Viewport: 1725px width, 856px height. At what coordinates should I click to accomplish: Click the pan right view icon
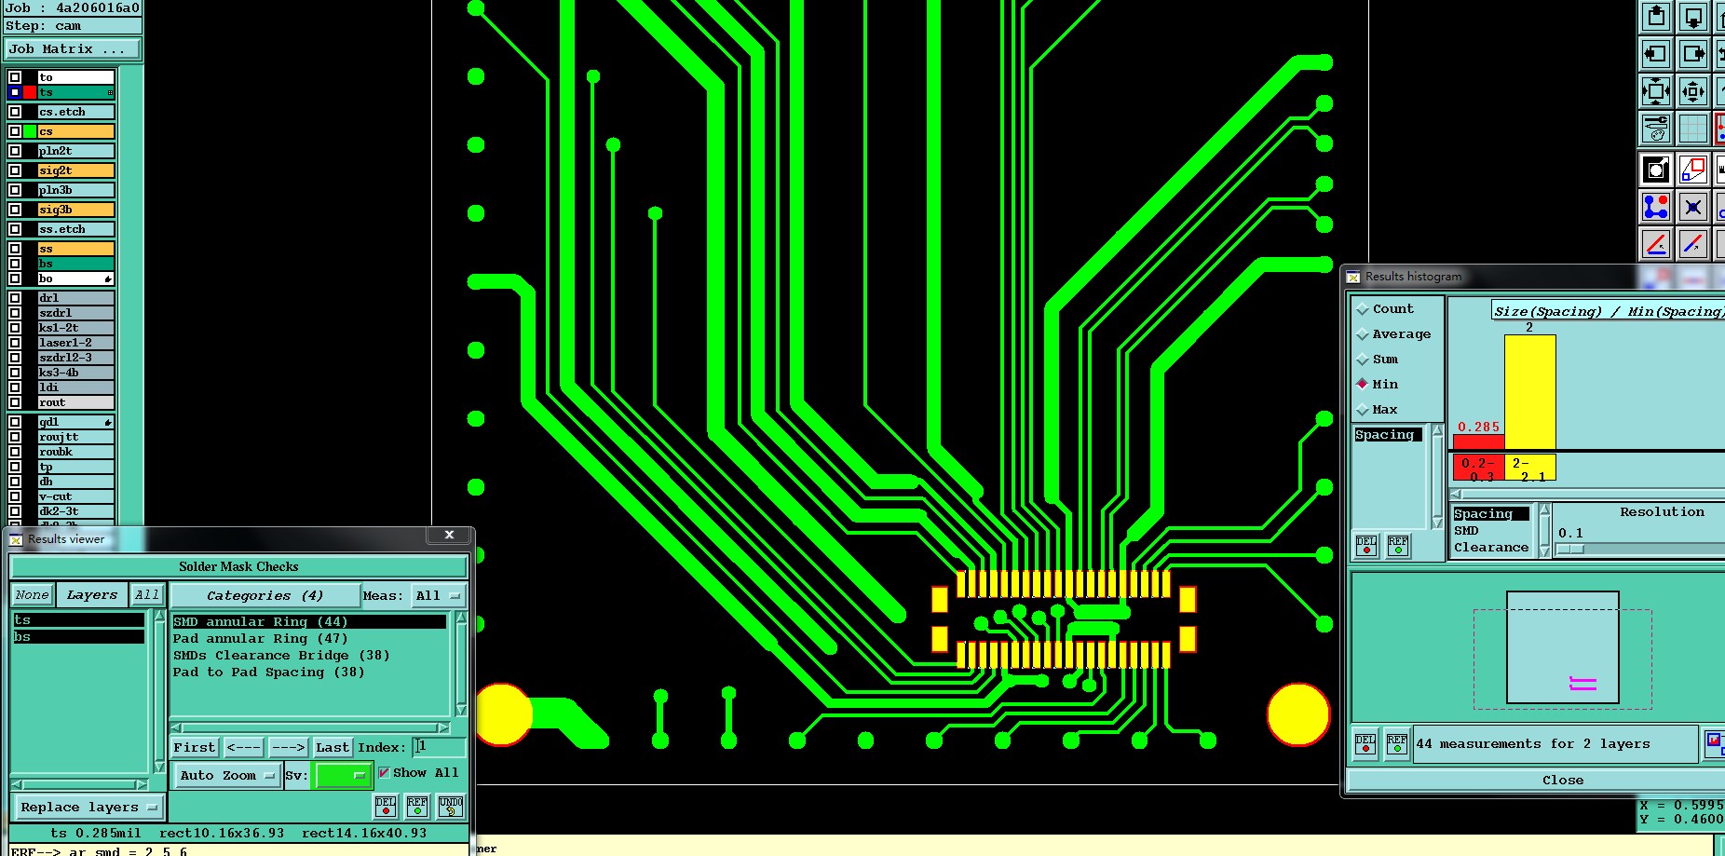coord(1693,54)
